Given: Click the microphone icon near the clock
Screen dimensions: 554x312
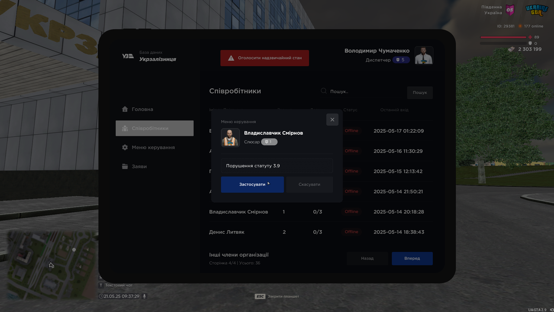Looking at the screenshot, I should [x=145, y=296].
